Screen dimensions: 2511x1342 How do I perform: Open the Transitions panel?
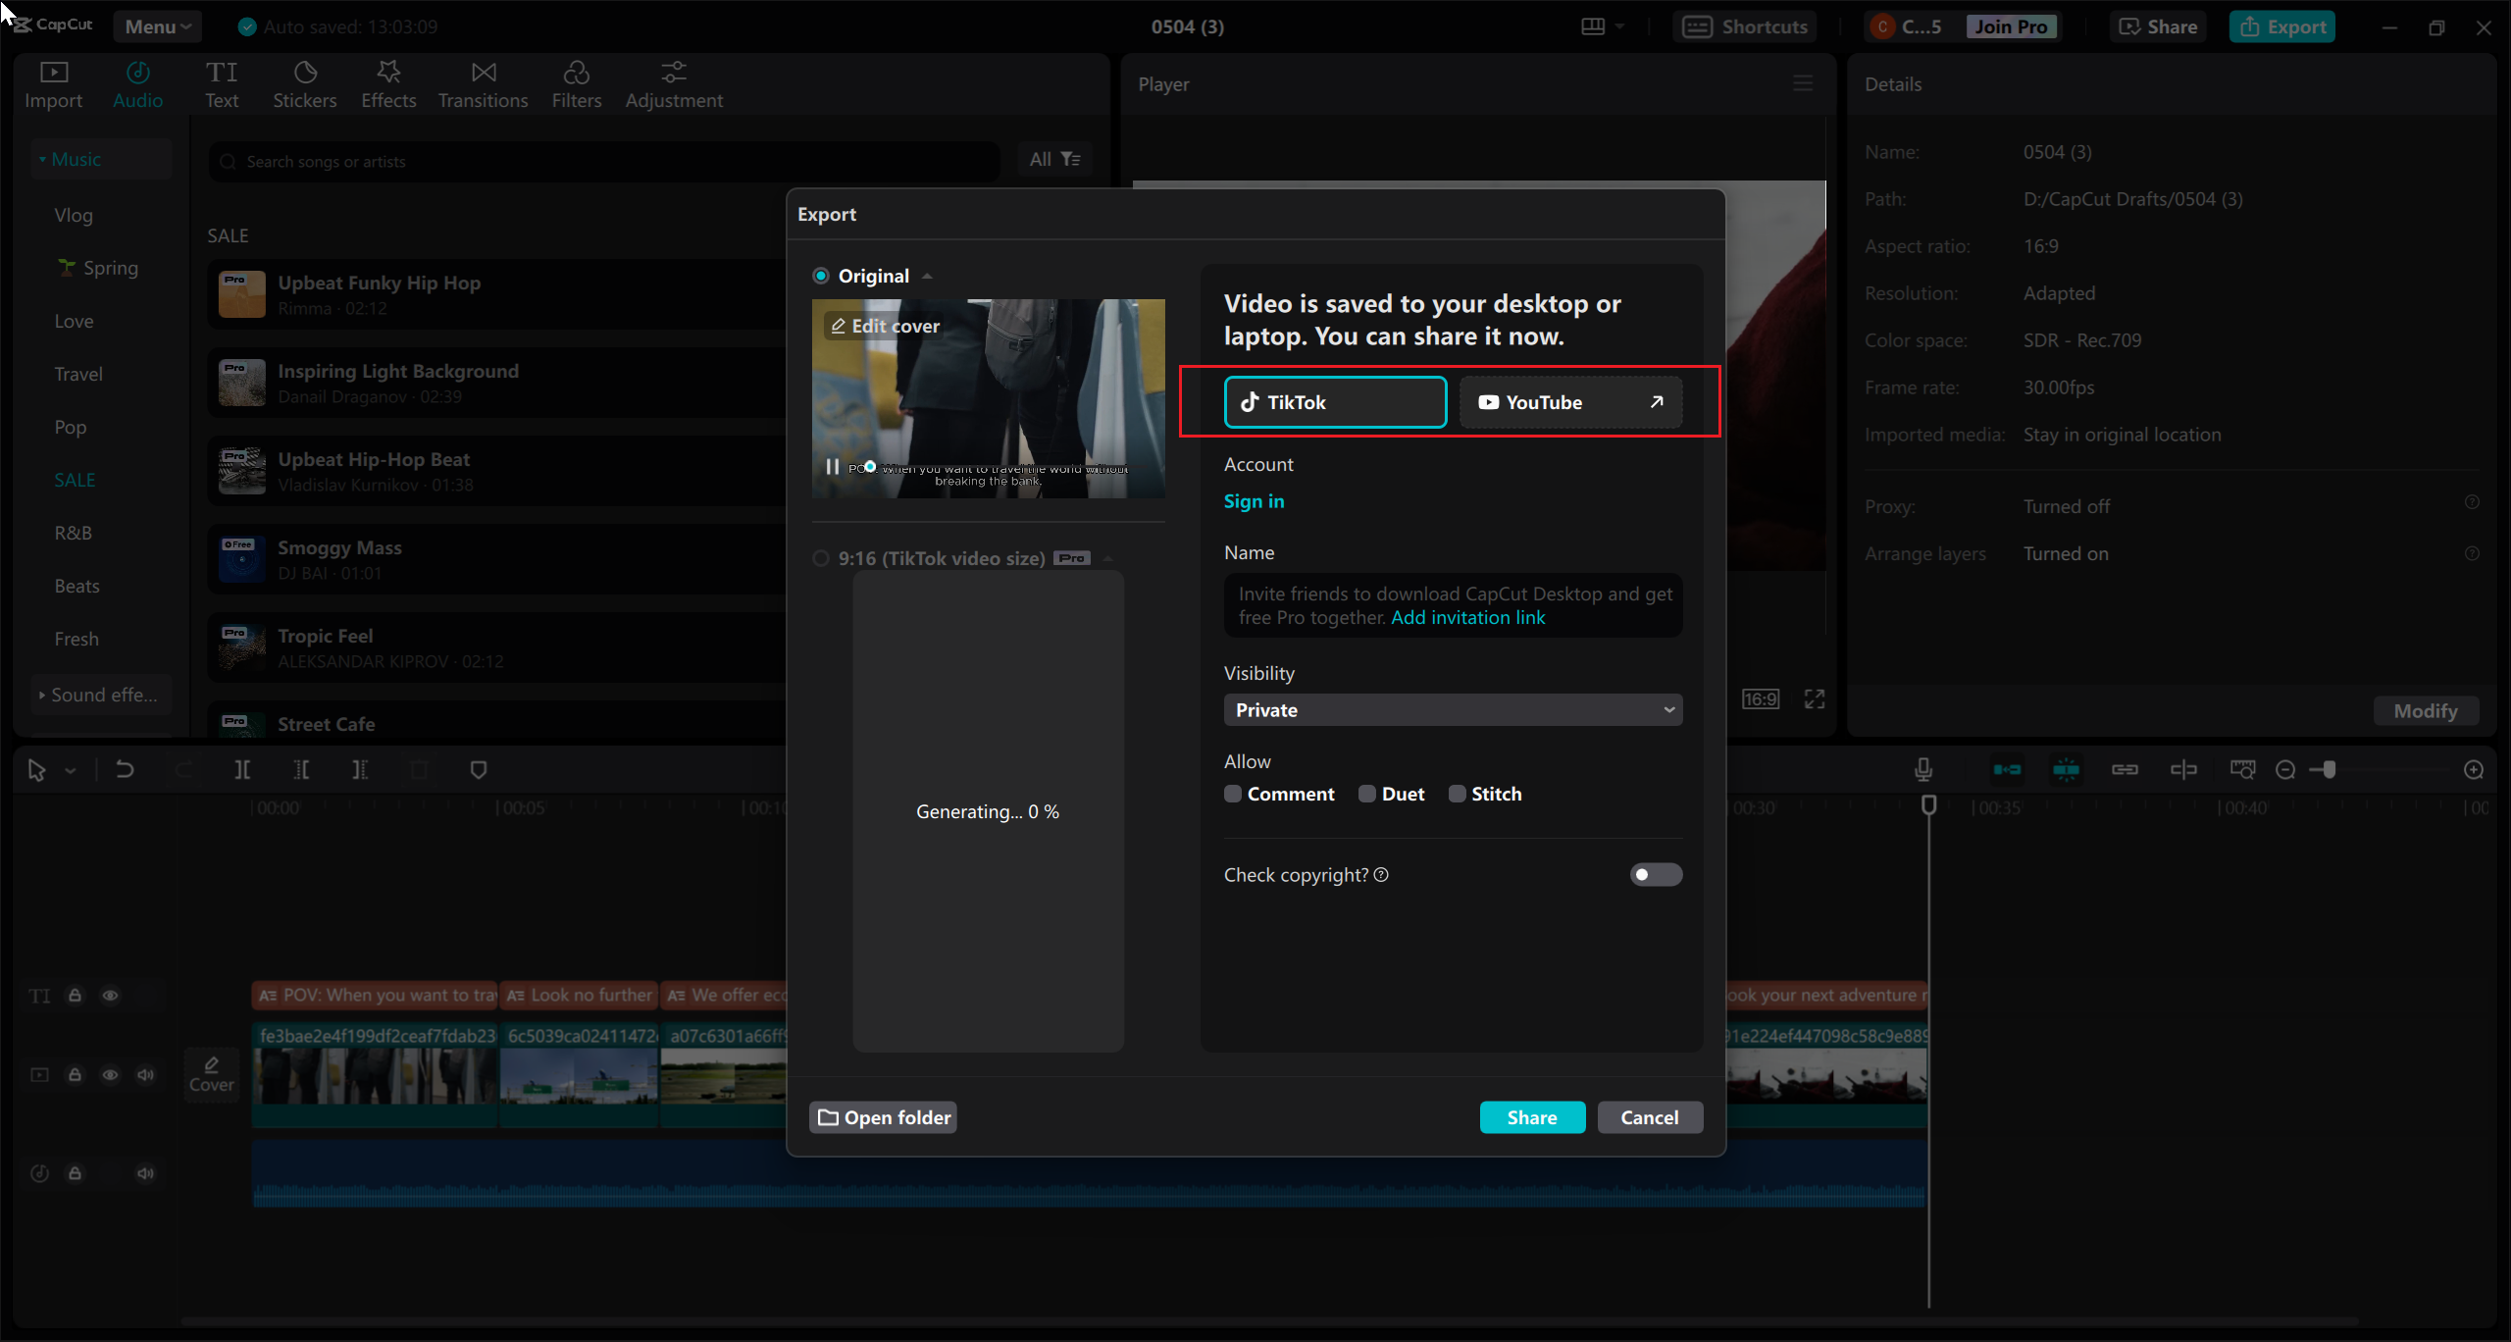(483, 84)
